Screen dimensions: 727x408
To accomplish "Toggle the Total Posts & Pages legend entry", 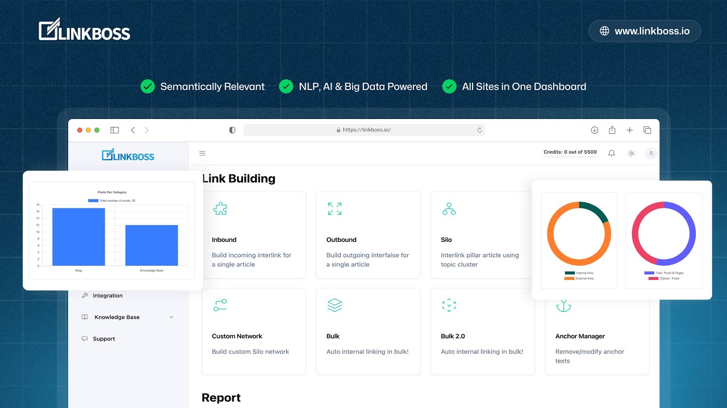I will point(663,273).
